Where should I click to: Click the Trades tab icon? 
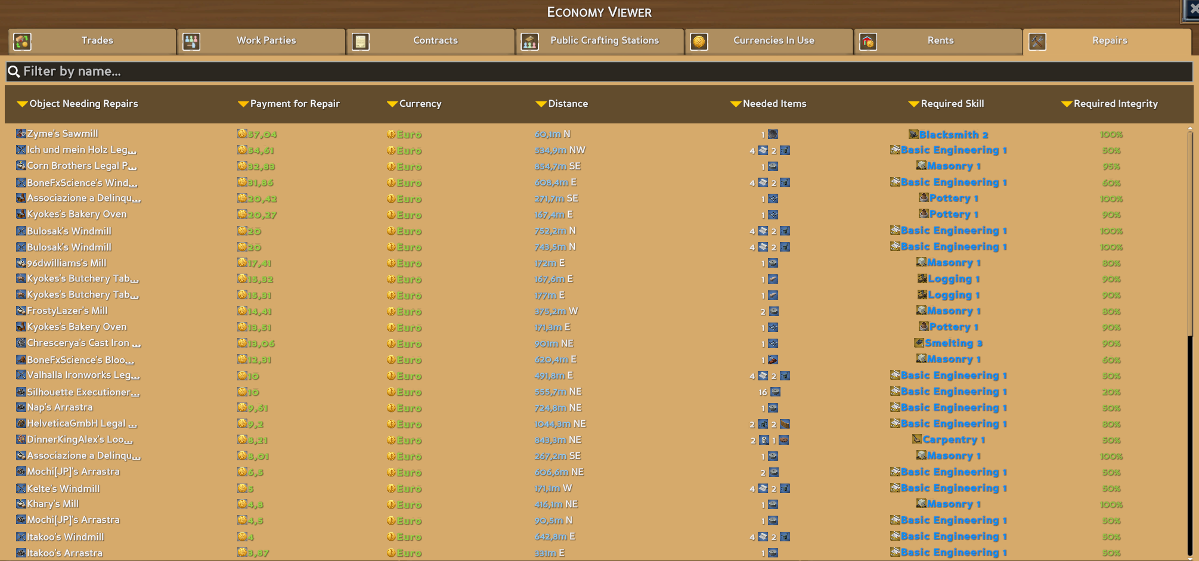[23, 41]
